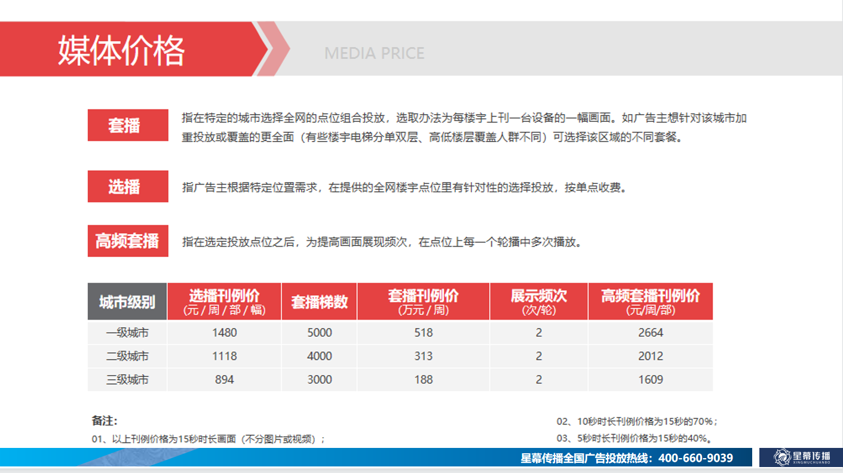The height and width of the screenshot is (473, 843).
Task: Click the 套播 description paragraph starting 指在特定的城市
Action: (x=464, y=127)
